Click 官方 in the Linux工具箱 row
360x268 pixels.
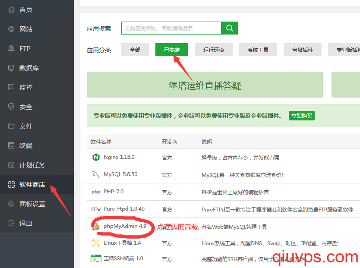167,243
